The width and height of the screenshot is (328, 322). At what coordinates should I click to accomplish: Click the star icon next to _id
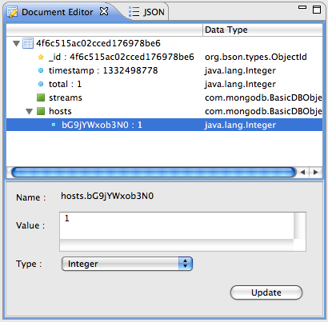(x=41, y=57)
